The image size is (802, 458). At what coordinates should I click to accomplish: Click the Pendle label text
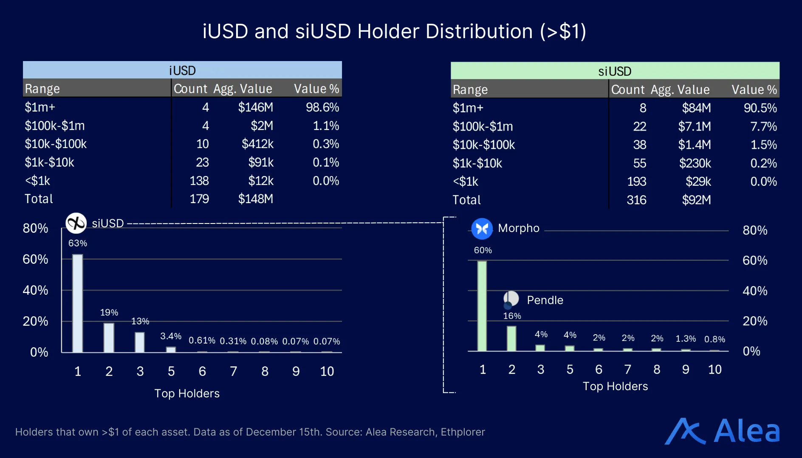(x=545, y=300)
